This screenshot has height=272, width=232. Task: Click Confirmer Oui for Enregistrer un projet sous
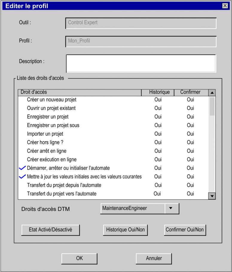[190, 125]
